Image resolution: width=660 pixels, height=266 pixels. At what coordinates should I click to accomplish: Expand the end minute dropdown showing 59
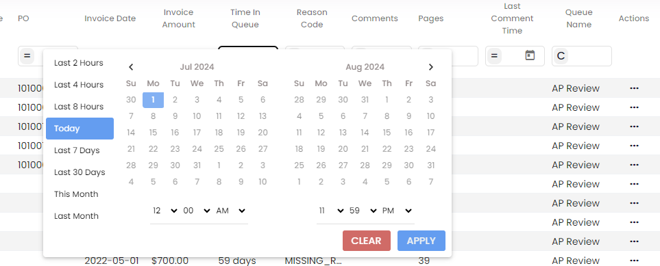click(363, 211)
